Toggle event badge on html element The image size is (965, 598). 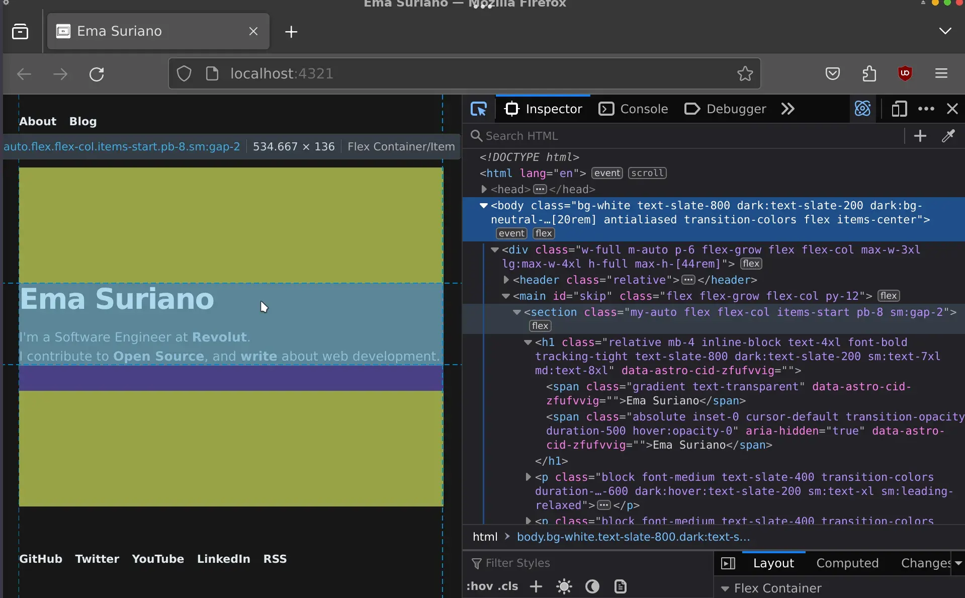pos(607,173)
